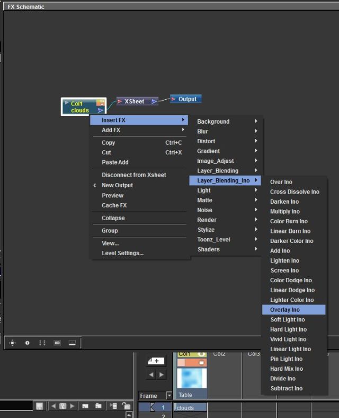The image size is (339, 418).
Task: Click the orange swatch on Col1 clouds node
Action: (x=101, y=103)
